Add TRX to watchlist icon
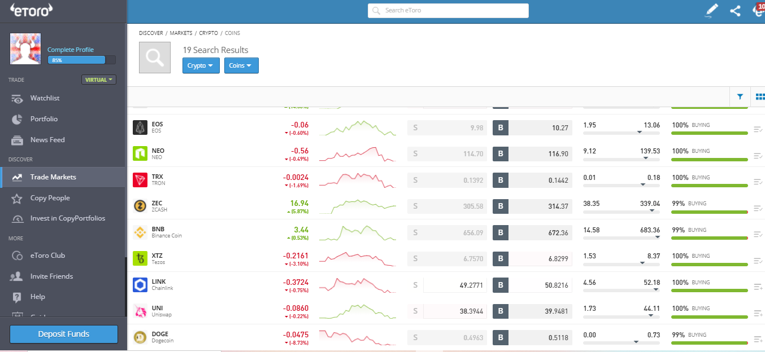The height and width of the screenshot is (352, 765). pos(758,182)
